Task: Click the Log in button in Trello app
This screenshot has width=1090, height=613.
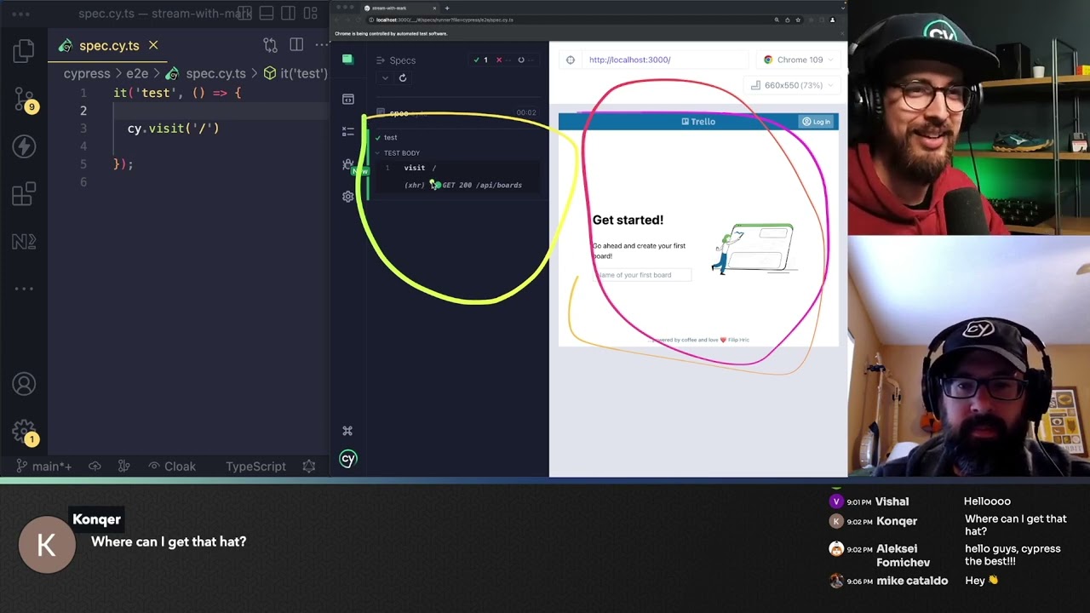Action: pyautogui.click(x=816, y=122)
